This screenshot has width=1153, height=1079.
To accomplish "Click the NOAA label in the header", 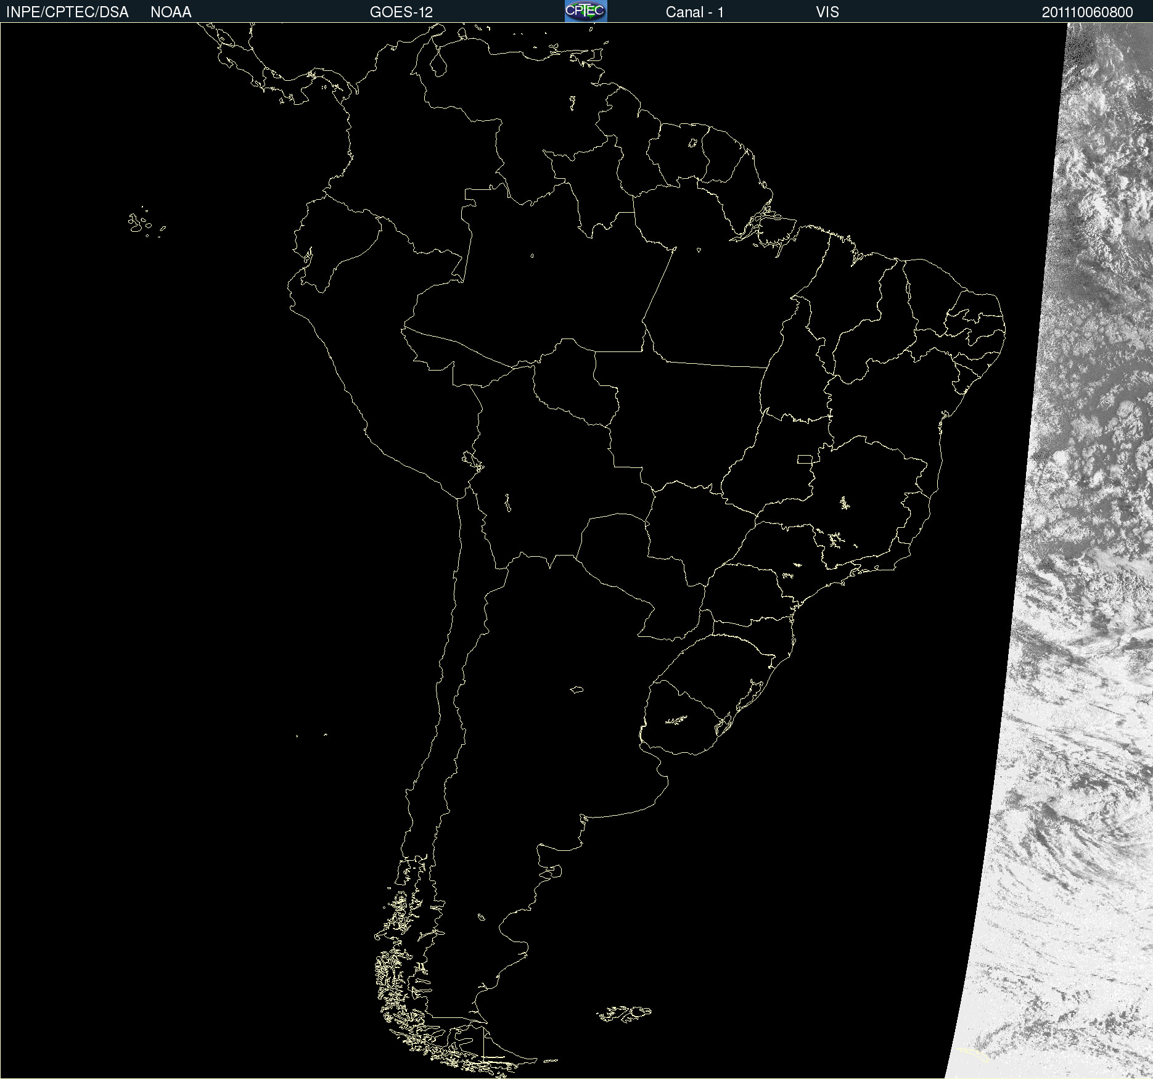I will coord(171,12).
